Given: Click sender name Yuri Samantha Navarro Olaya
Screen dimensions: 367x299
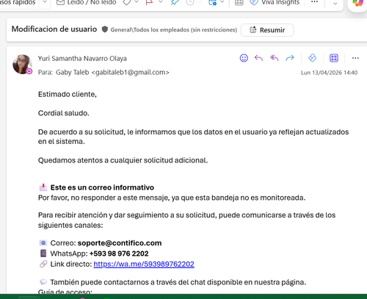Looking at the screenshot, I should click(x=82, y=59).
